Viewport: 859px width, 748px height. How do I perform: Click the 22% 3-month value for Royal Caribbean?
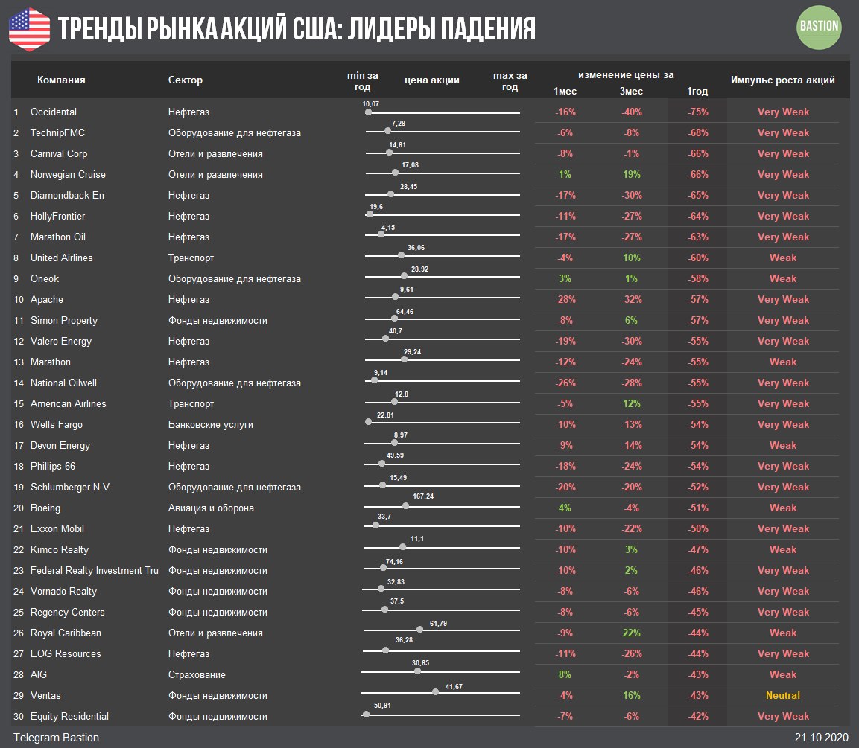pyautogui.click(x=631, y=633)
